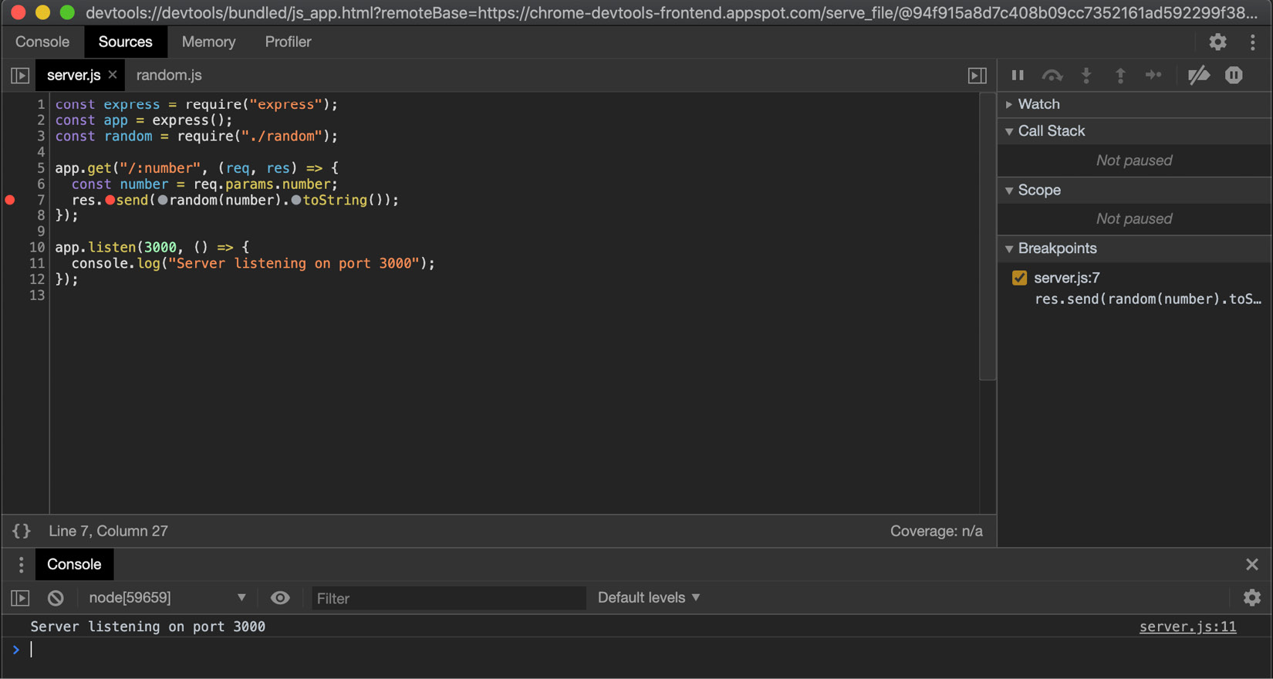Toggle pause on exceptions
Screen dimensions: 1273x679
[x=1234, y=75]
